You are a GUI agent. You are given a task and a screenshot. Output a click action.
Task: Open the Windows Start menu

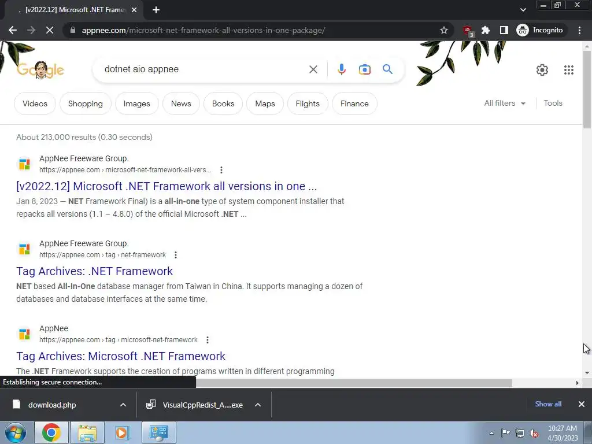click(x=14, y=432)
